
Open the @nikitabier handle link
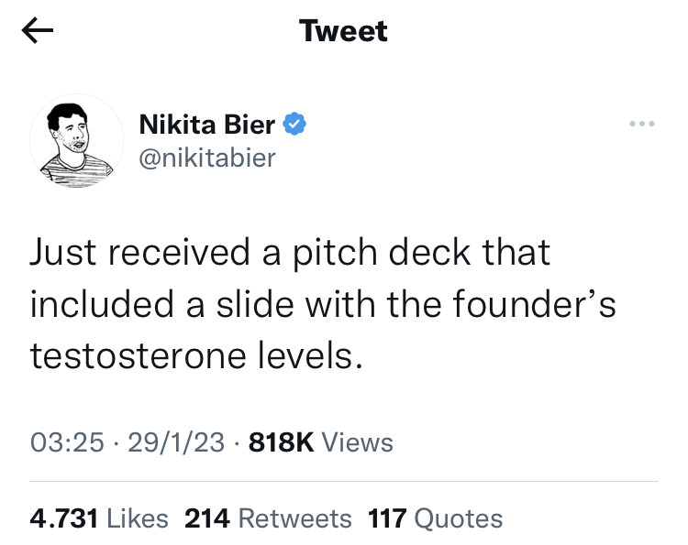[207, 158]
